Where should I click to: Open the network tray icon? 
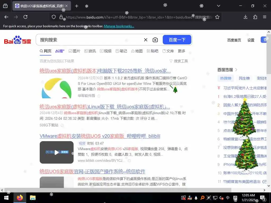click(x=215, y=198)
